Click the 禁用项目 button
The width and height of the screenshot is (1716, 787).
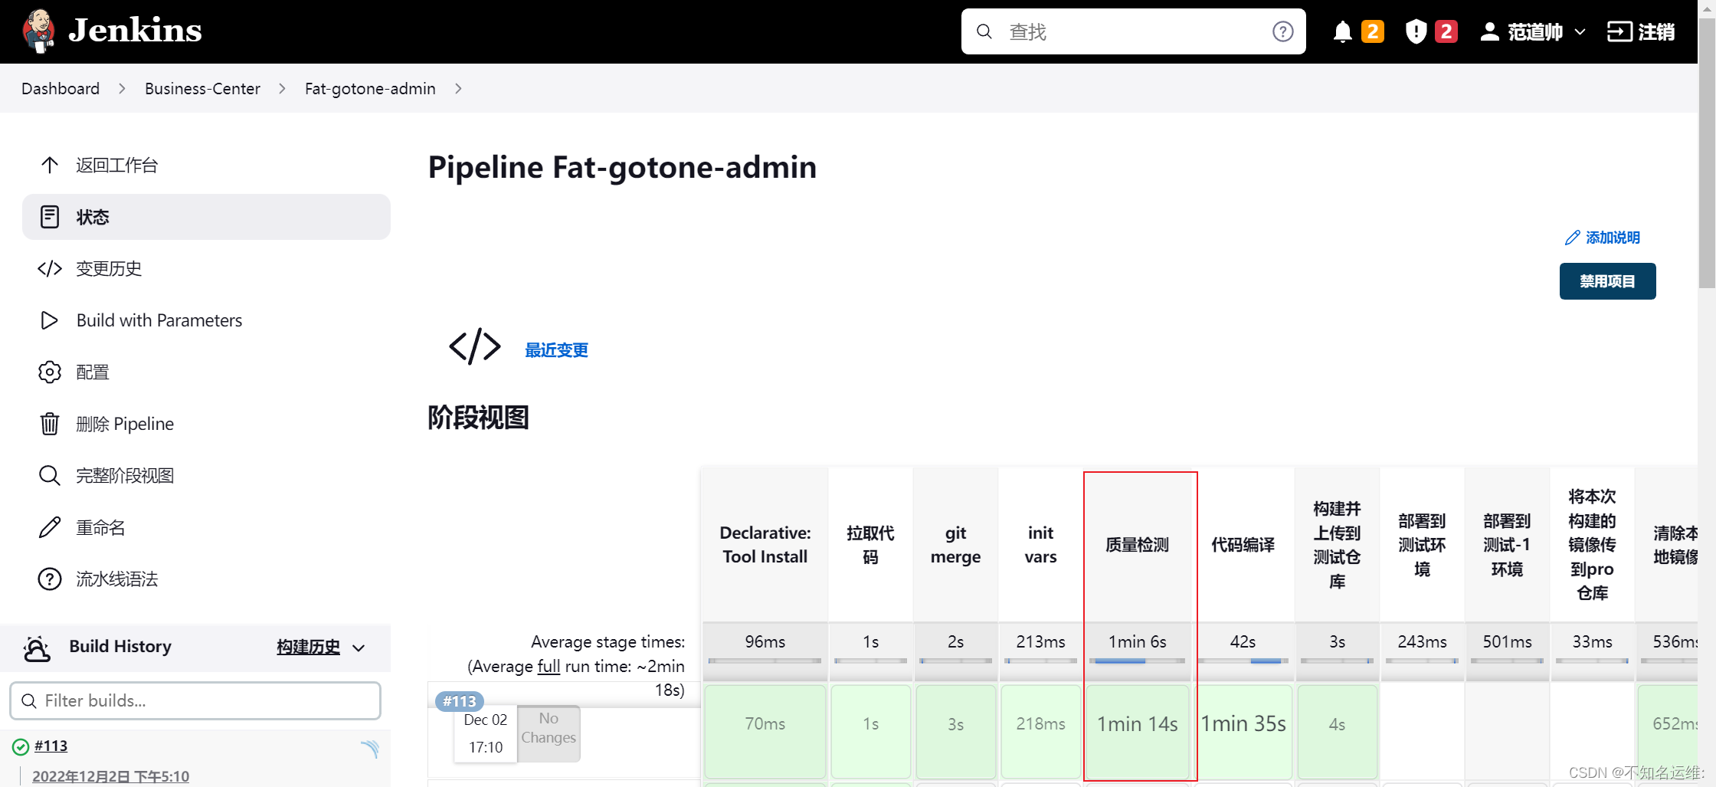pos(1607,281)
